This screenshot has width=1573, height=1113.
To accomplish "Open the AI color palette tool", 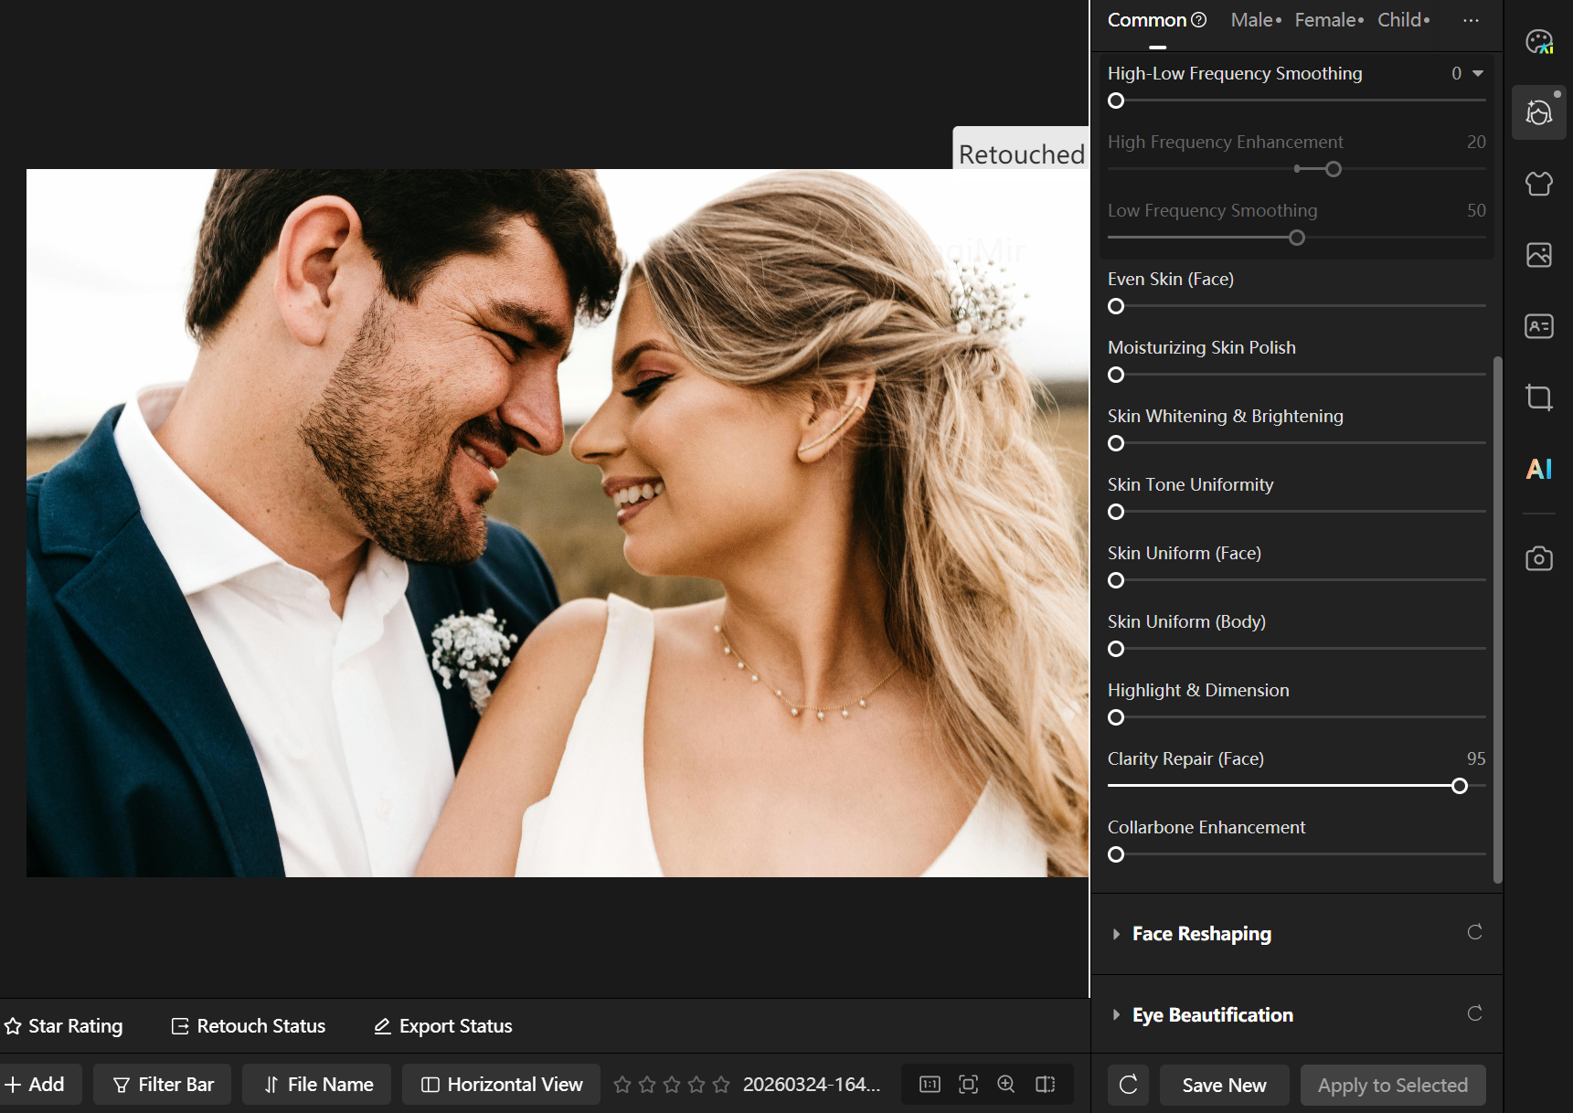I will [1539, 42].
